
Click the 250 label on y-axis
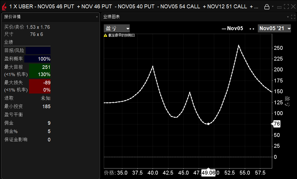click(278, 48)
